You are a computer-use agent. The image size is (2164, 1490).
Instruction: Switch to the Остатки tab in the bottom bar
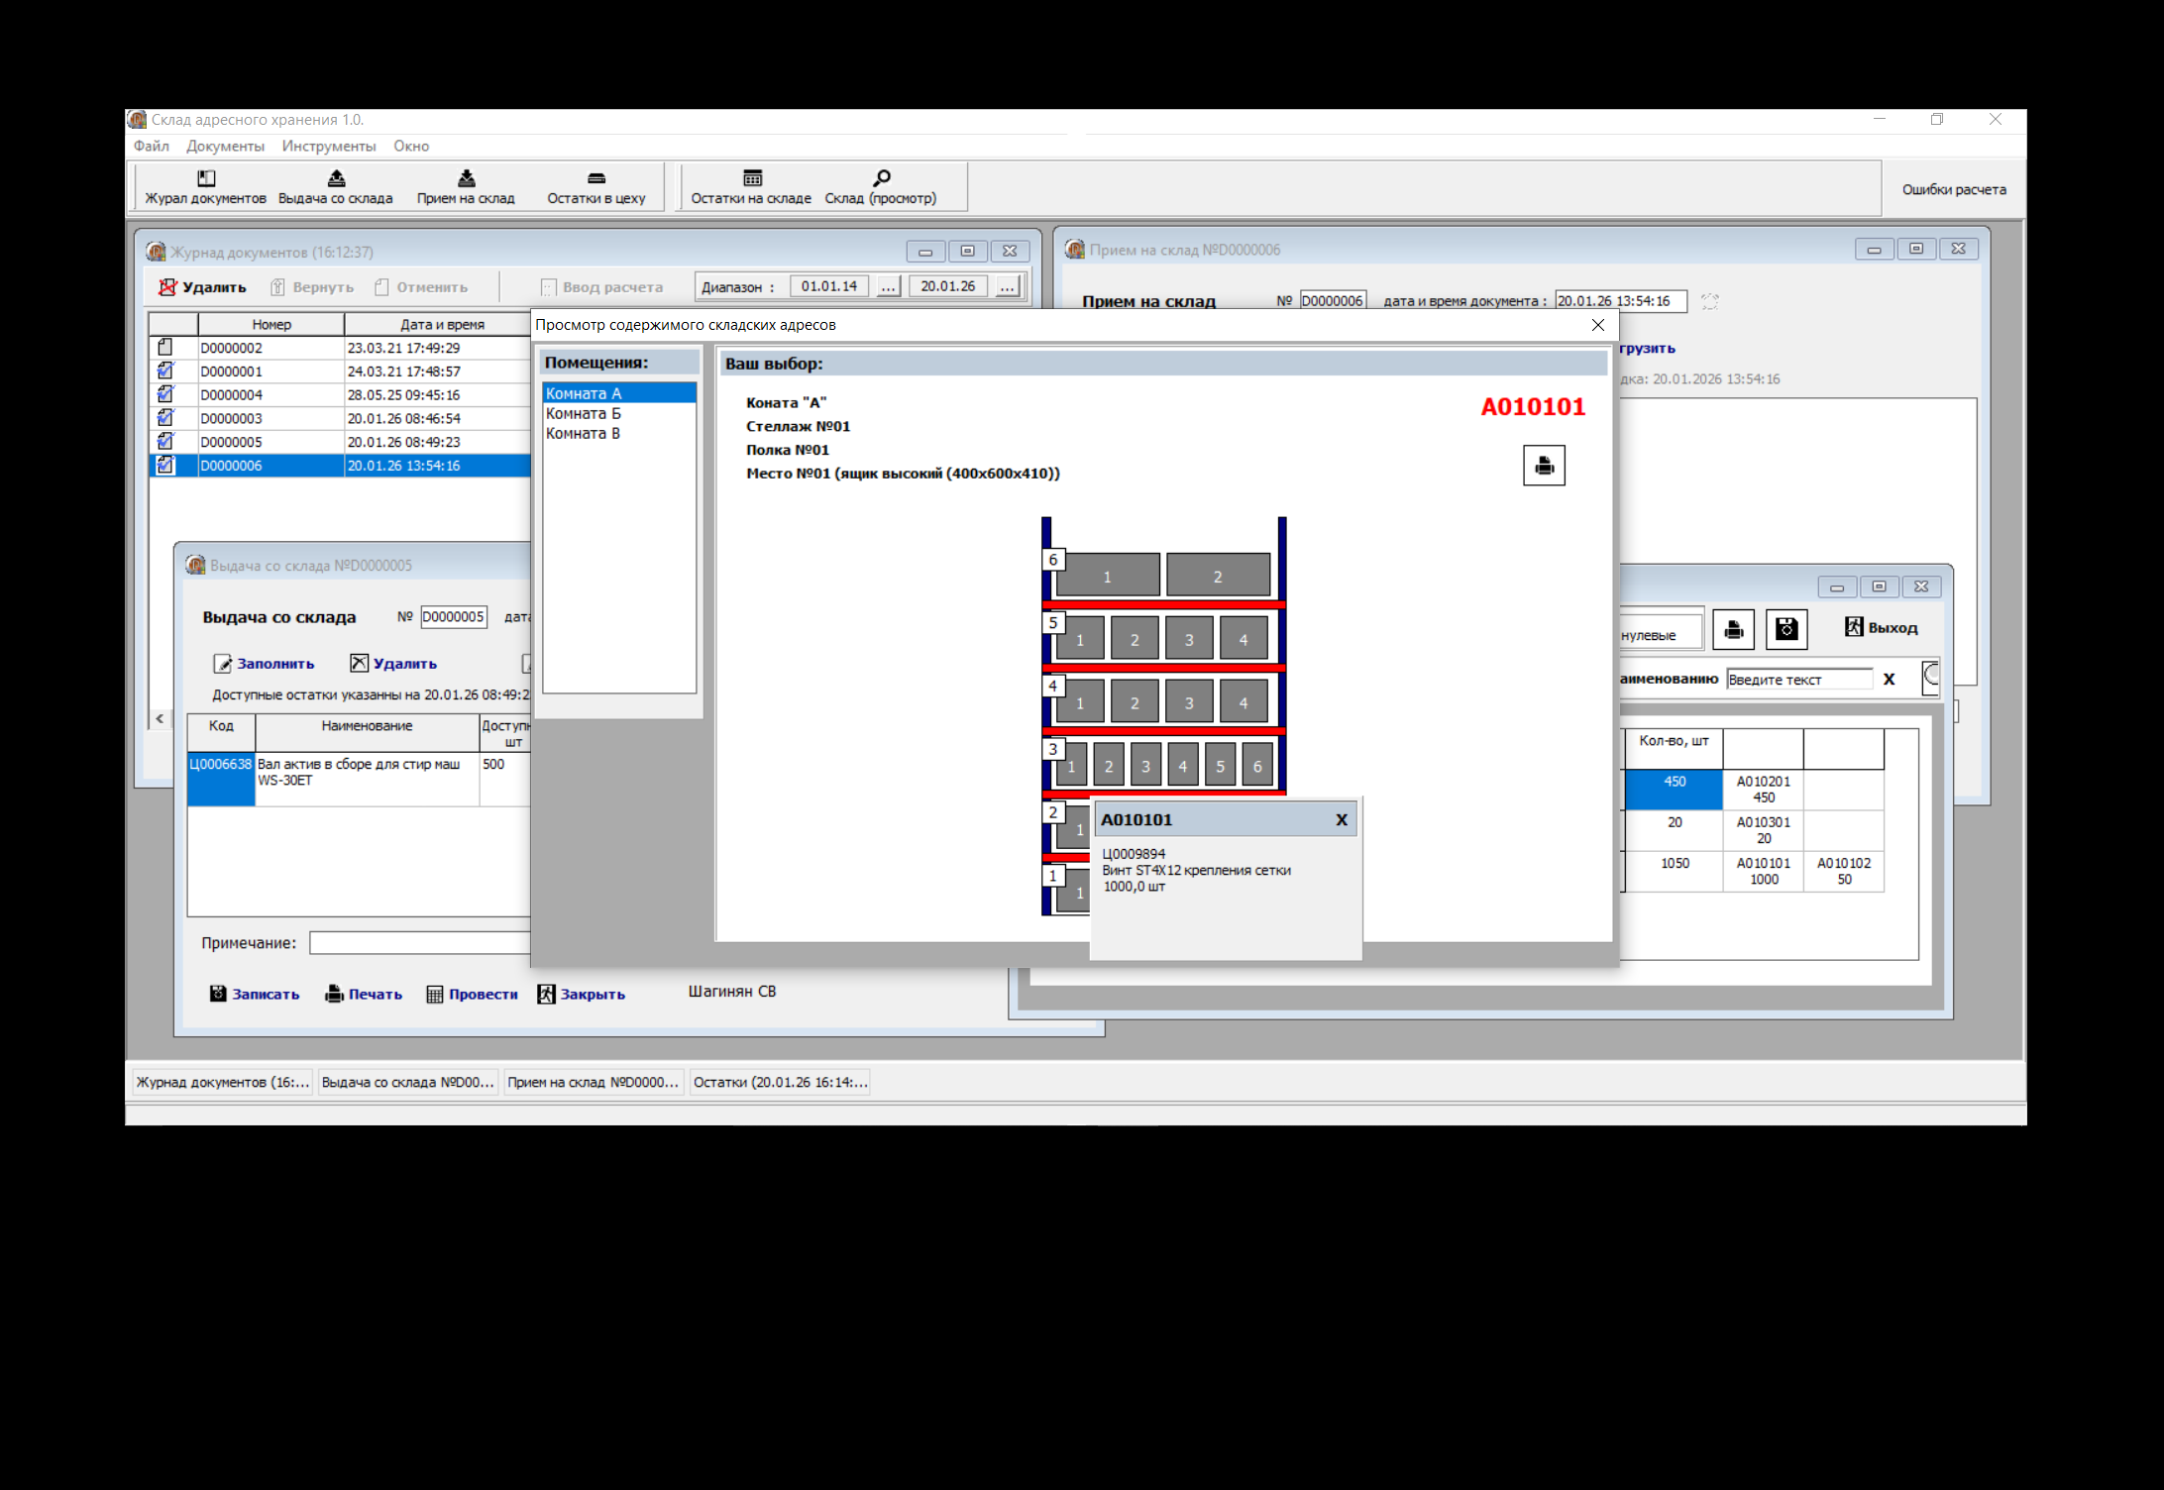[x=780, y=1082]
